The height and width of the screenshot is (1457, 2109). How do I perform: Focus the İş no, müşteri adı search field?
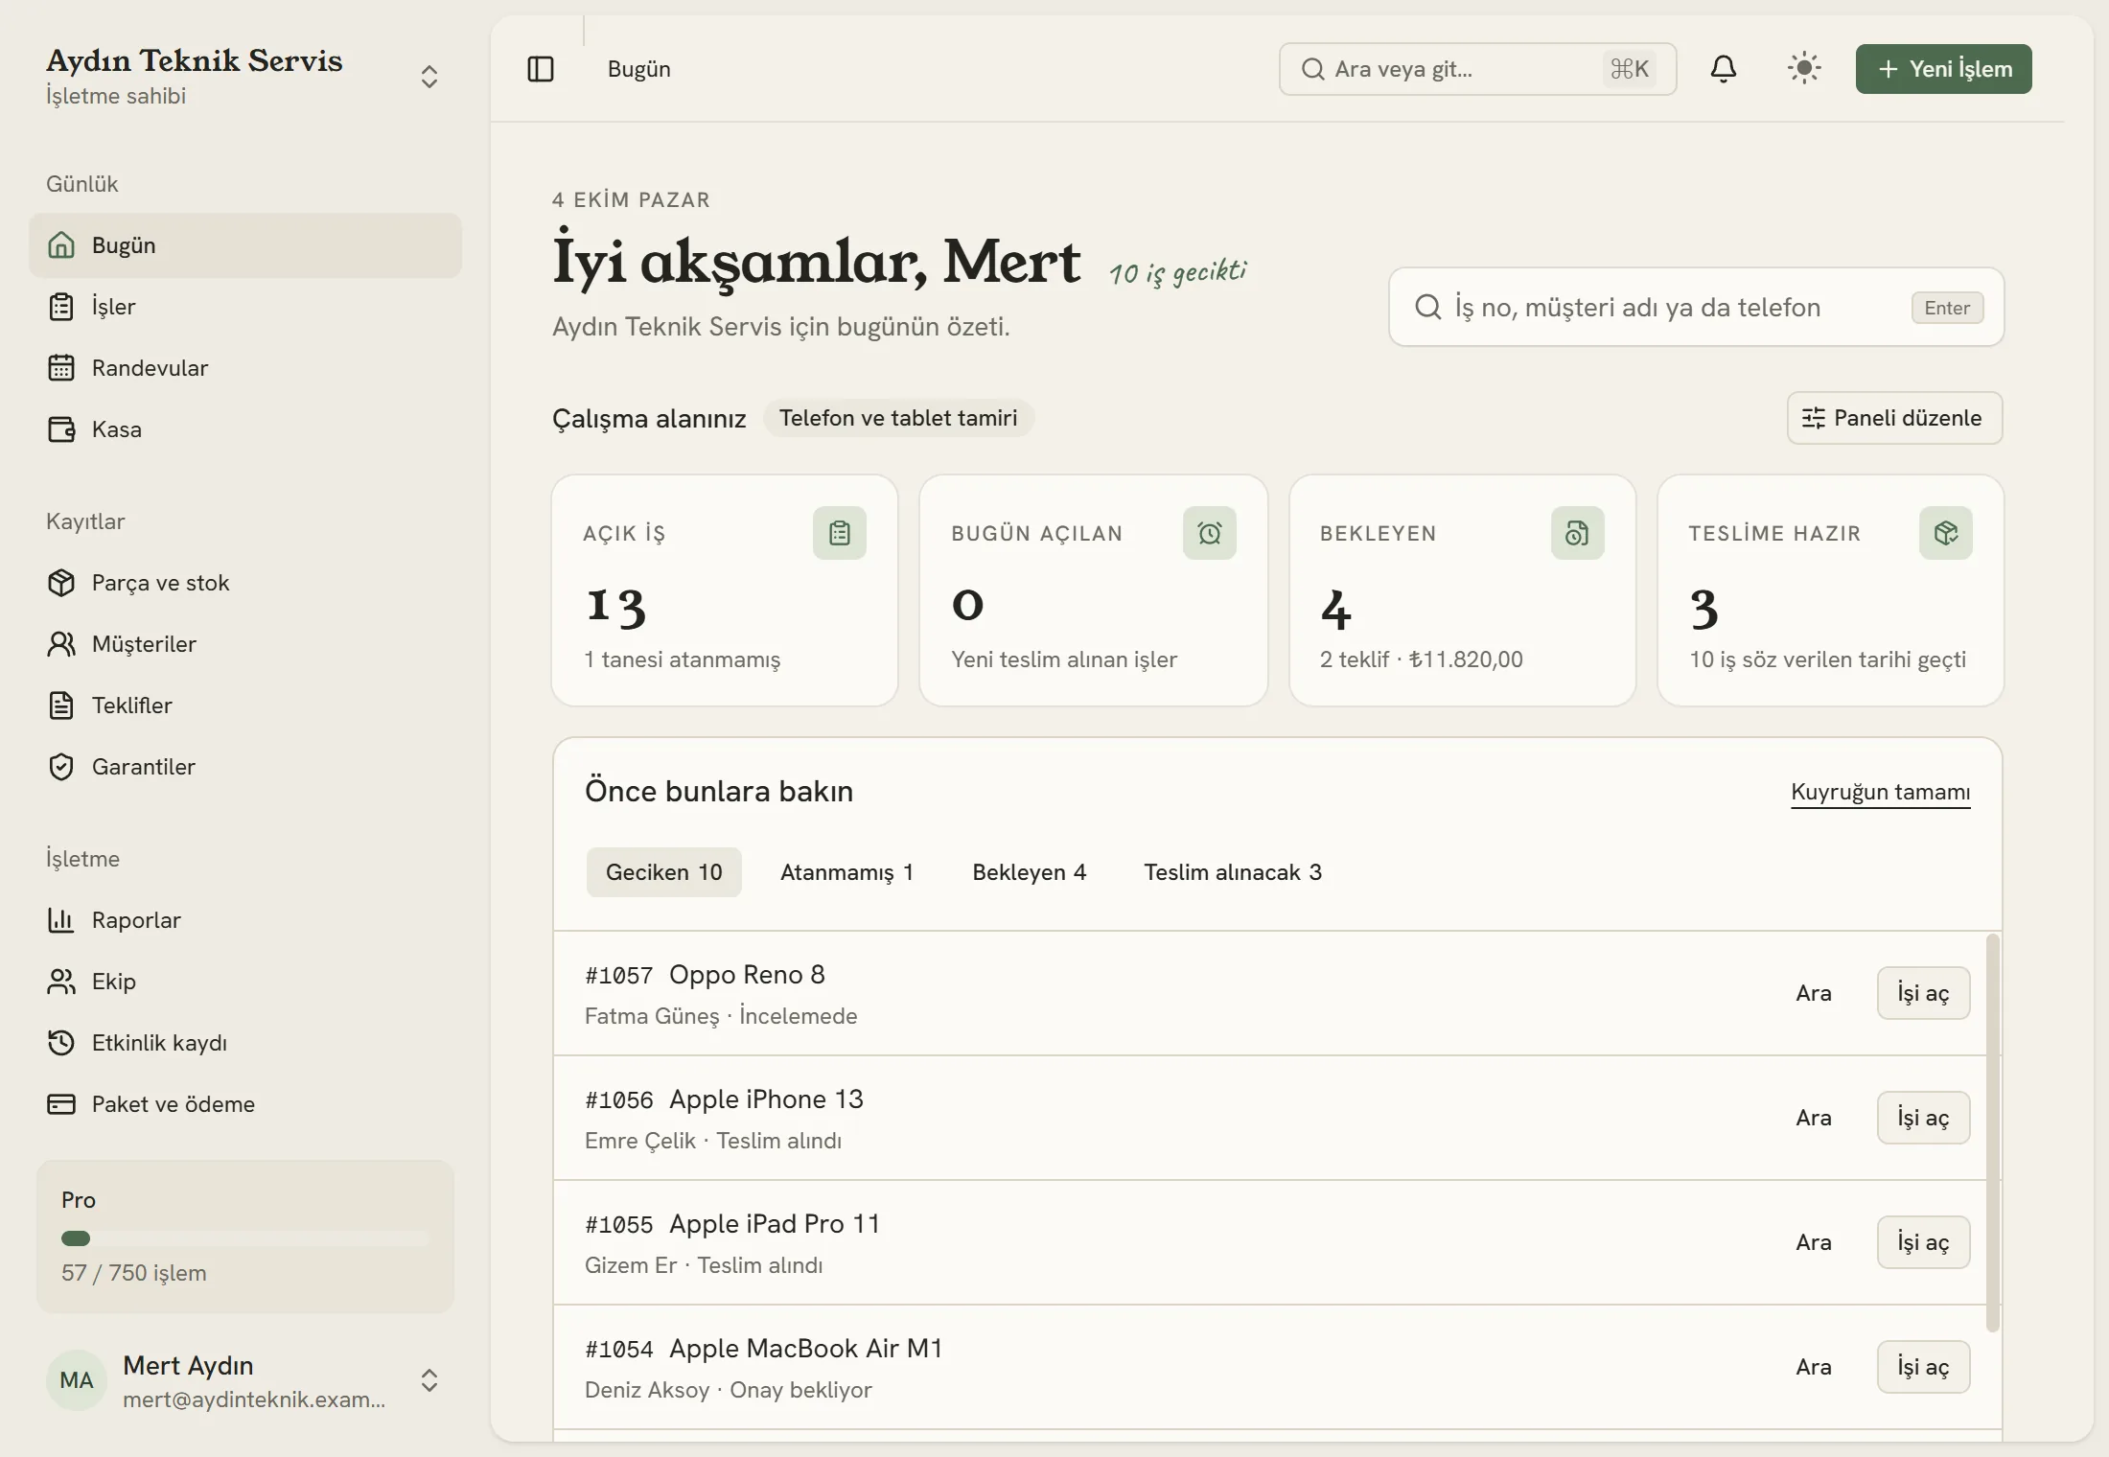coord(1697,307)
